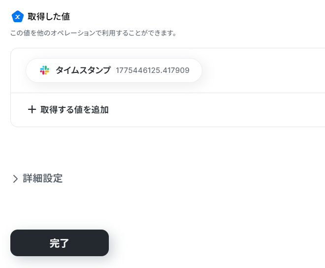Click the divider line below the timestamp chip

tap(167, 93)
